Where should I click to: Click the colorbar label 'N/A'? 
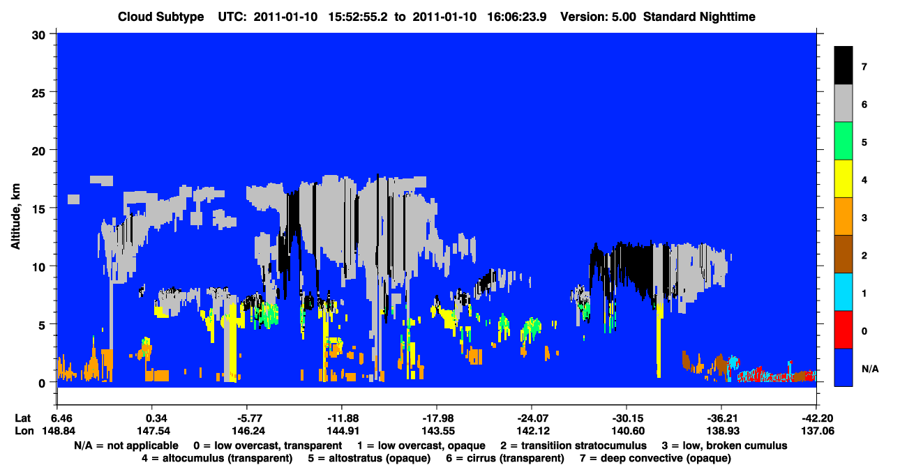coord(870,368)
